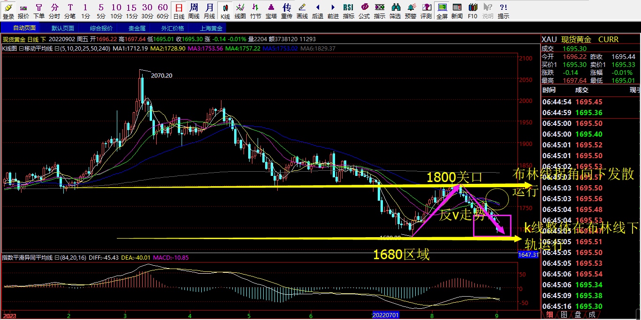Image resolution: width=641 pixels, height=320 pixels.
Task: Click the 指示 signal indicator icon
Action: (380, 10)
